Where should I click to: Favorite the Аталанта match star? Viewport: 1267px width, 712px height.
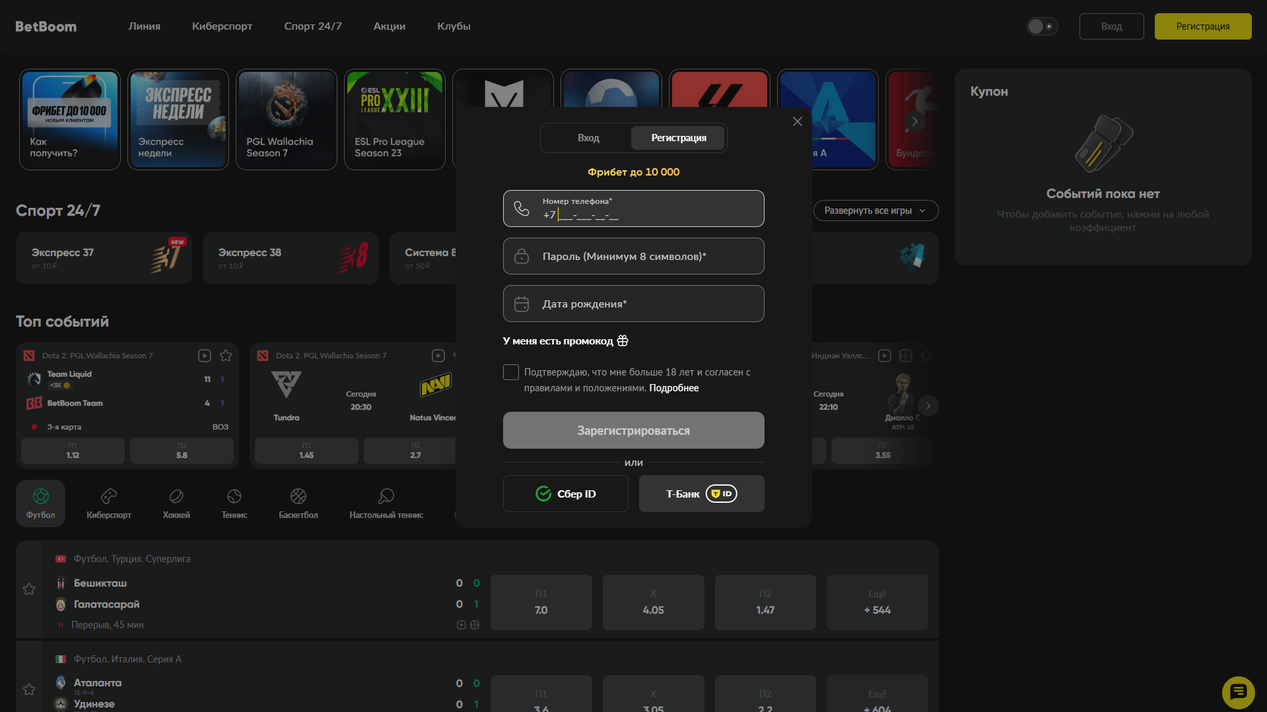pos(29,690)
